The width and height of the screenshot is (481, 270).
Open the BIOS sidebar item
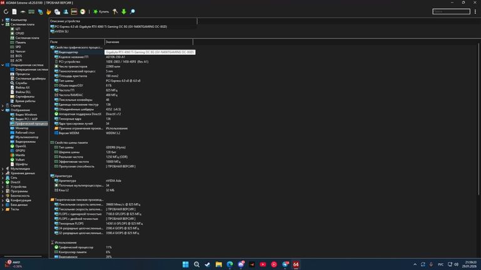point(19,56)
